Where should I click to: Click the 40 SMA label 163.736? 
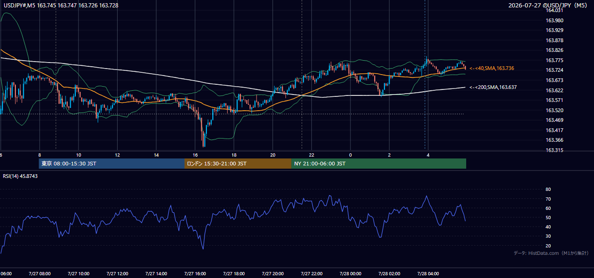pyautogui.click(x=491, y=68)
